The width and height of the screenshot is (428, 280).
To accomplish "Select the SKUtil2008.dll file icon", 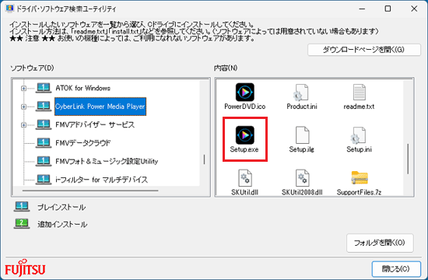I will point(302,178).
